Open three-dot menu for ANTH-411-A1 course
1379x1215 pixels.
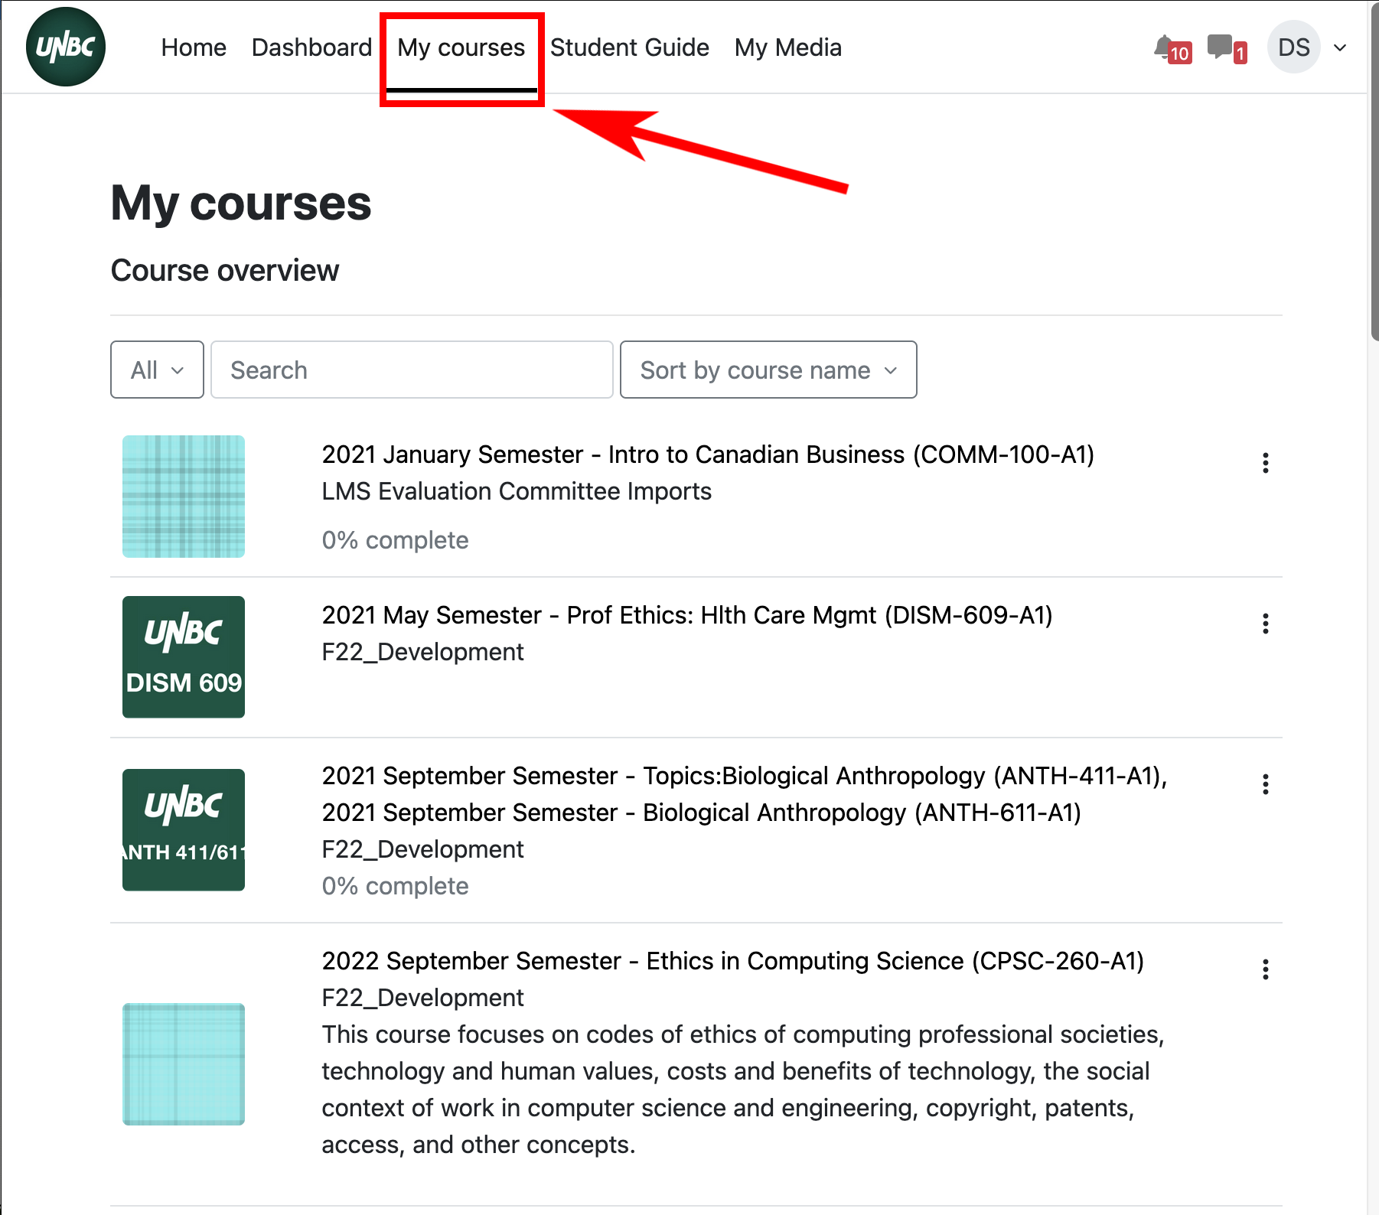[x=1265, y=784]
